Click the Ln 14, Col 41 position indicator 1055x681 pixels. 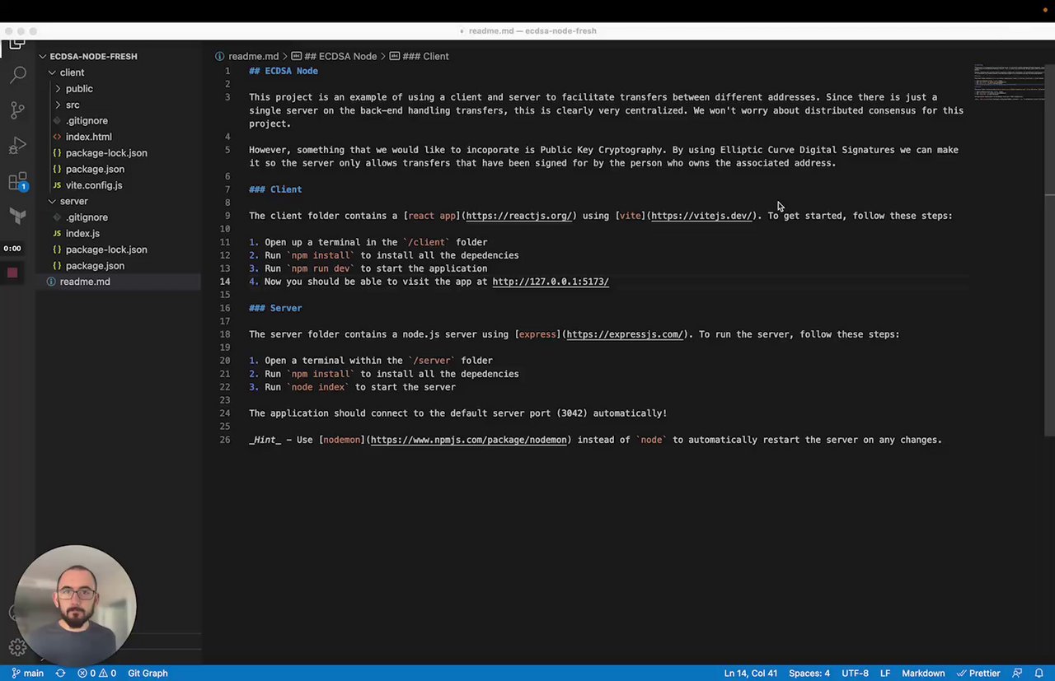[x=751, y=673]
